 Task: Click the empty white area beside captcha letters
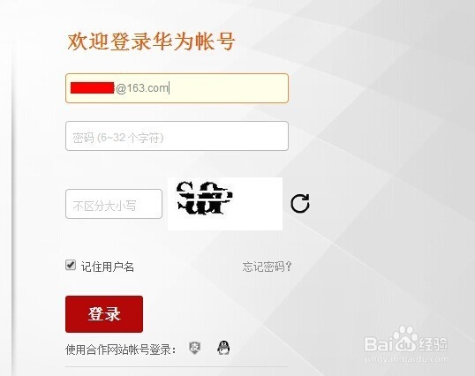(258, 204)
